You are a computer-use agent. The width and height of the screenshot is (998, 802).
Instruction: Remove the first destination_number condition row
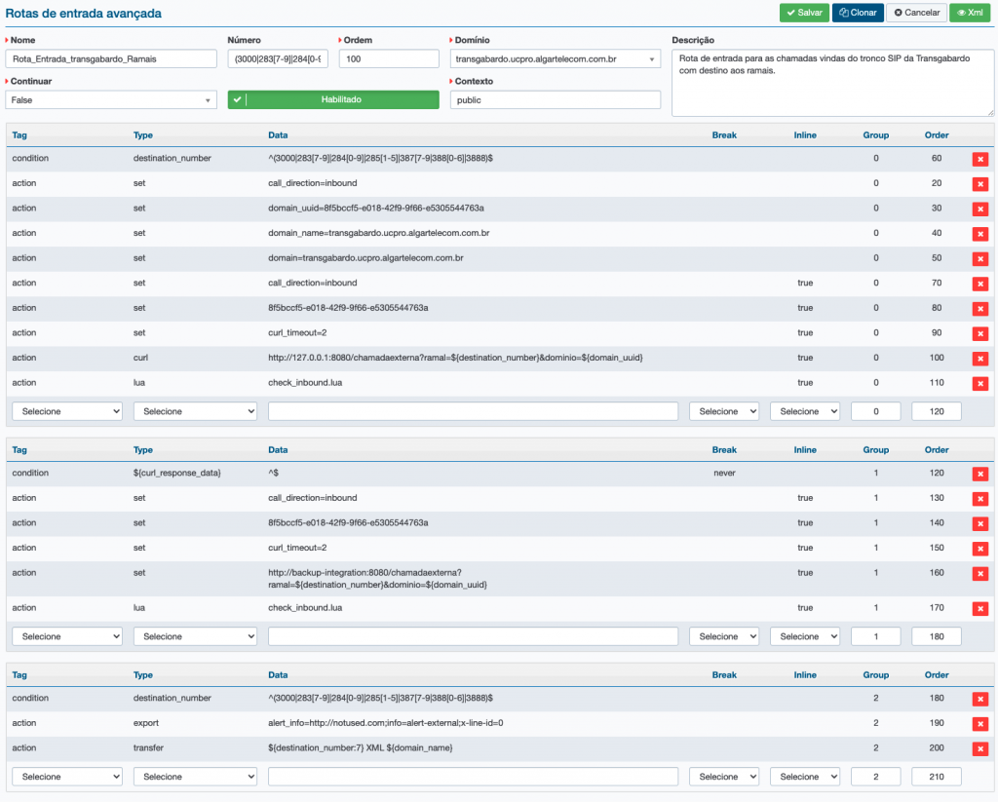coord(979,159)
